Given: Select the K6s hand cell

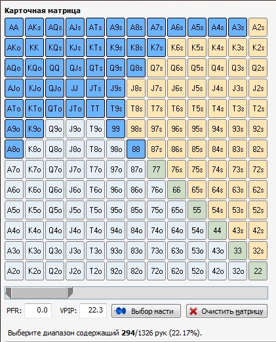Looking at the screenshot, I should (x=176, y=48).
